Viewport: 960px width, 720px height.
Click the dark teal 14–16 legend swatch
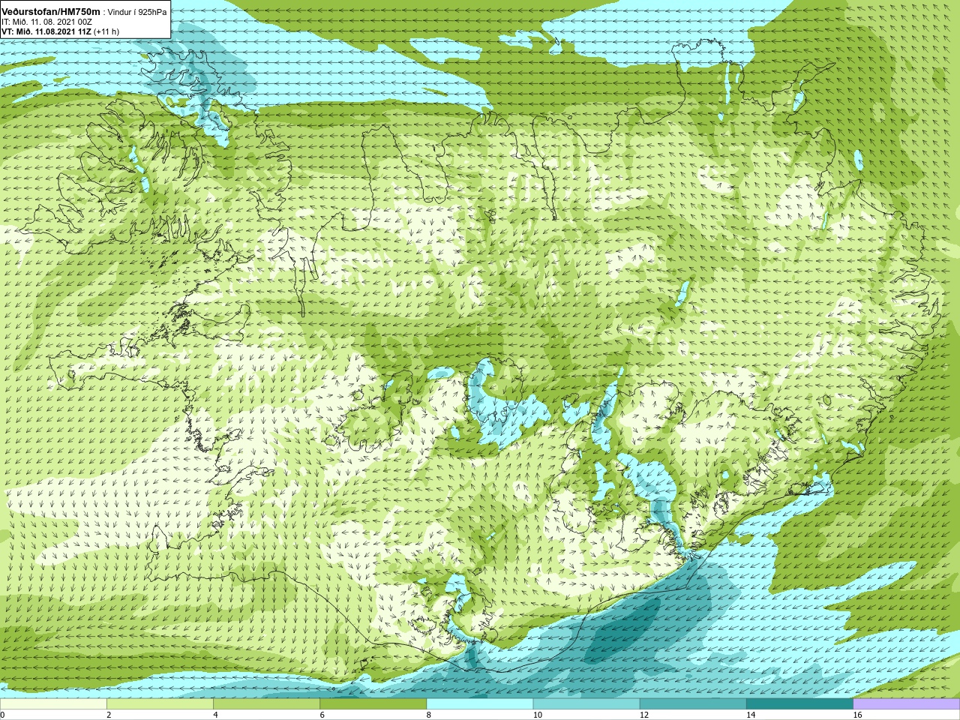799,703
